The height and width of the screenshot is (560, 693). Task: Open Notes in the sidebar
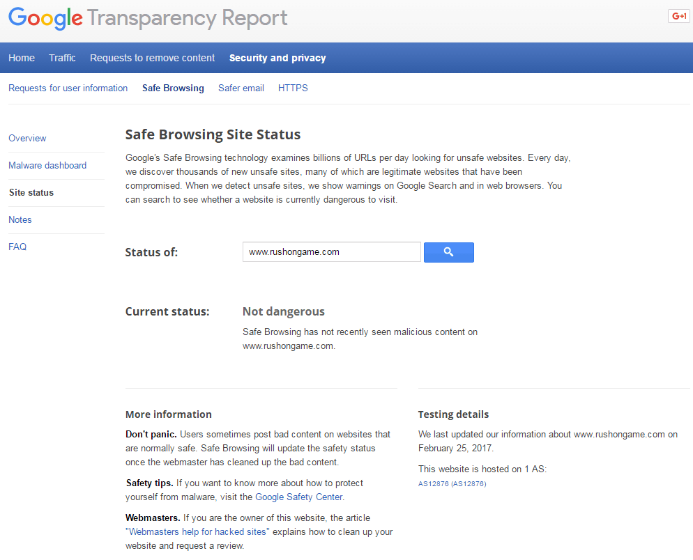20,219
